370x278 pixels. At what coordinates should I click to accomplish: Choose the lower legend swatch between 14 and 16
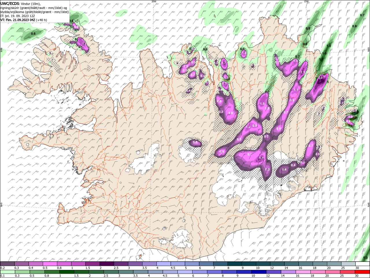tap(288, 272)
